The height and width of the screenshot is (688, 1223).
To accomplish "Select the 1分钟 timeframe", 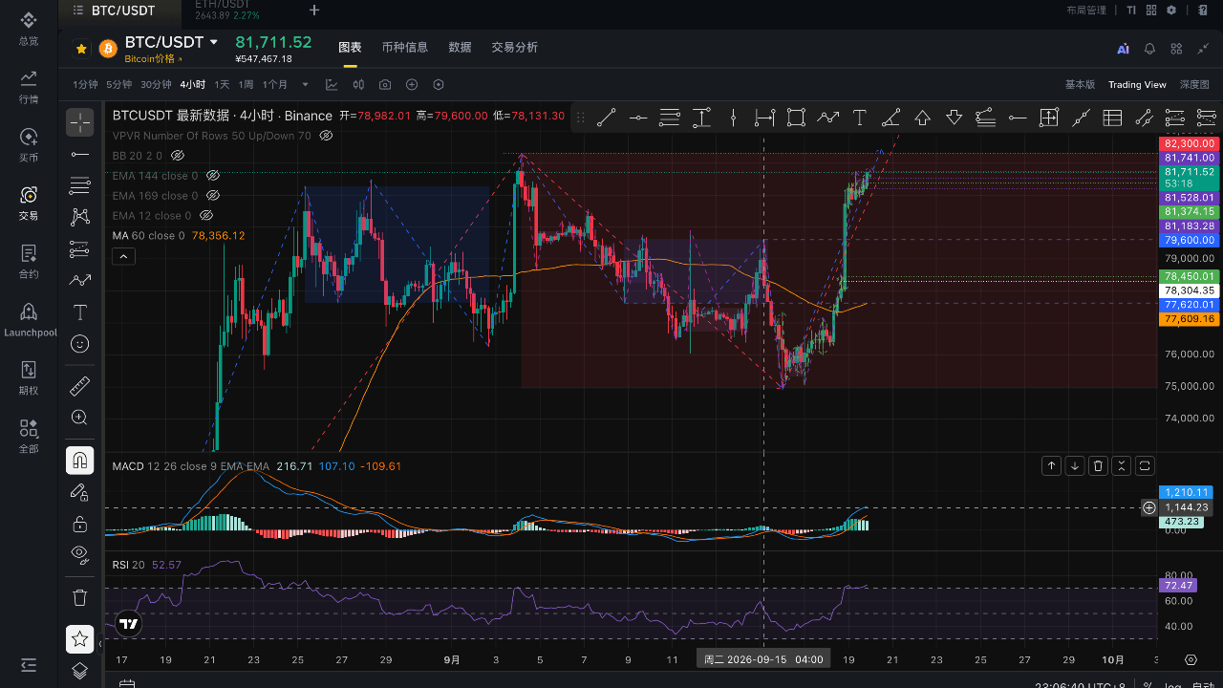I will 85,84.
